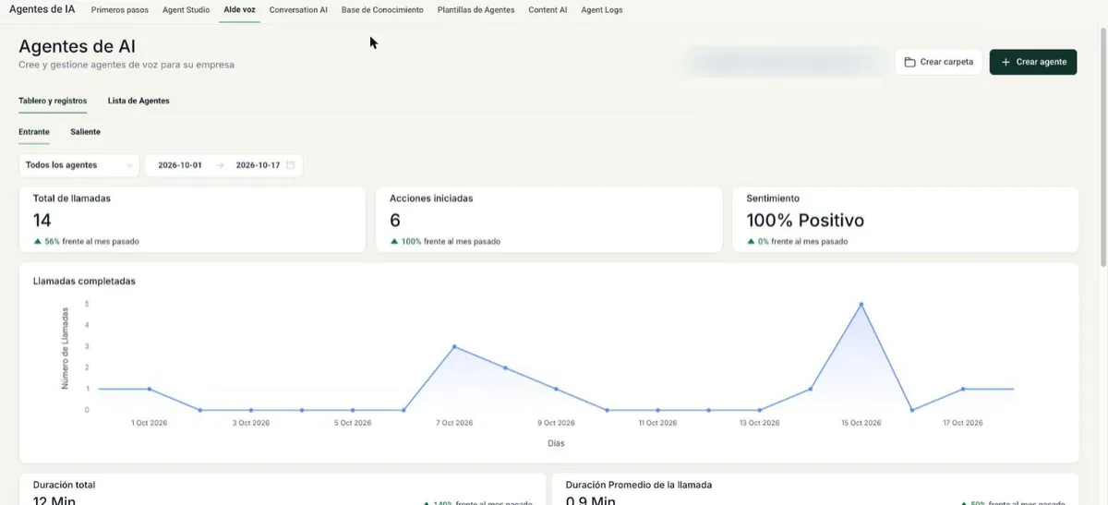Expand the Todos los agentes dropdown
The image size is (1108, 505).
coord(79,165)
